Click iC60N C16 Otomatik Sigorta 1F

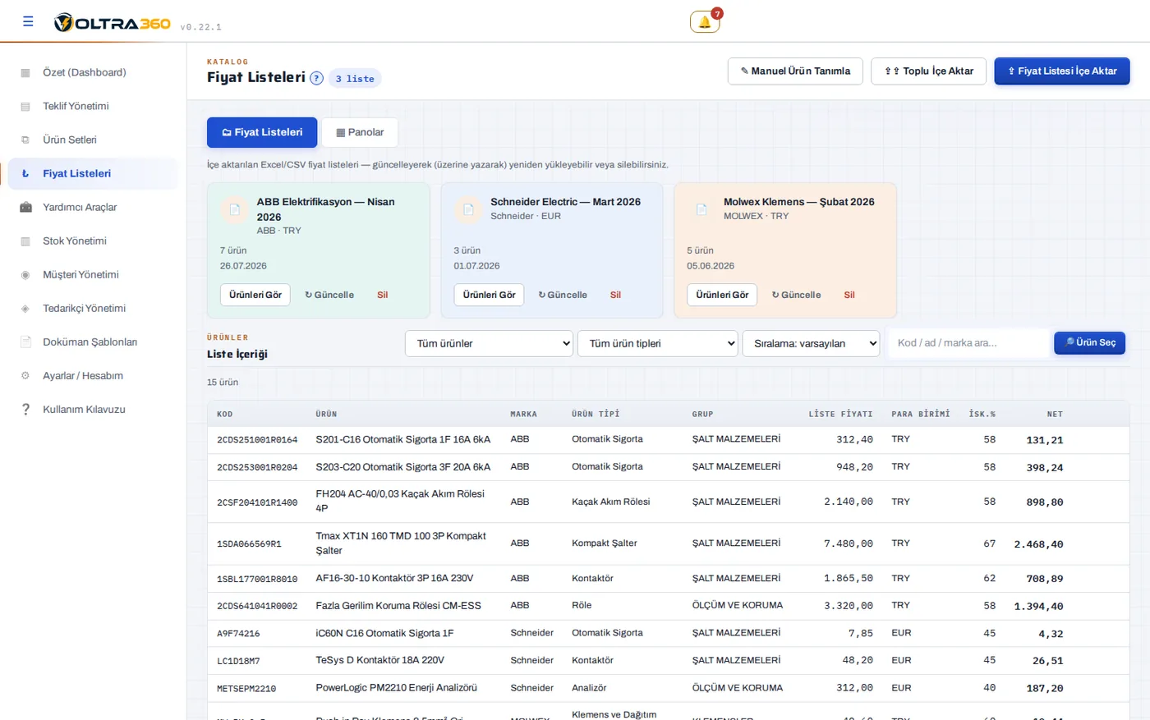pos(384,633)
